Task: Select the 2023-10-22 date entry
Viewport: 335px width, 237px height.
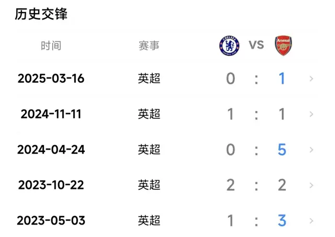Action: point(51,186)
